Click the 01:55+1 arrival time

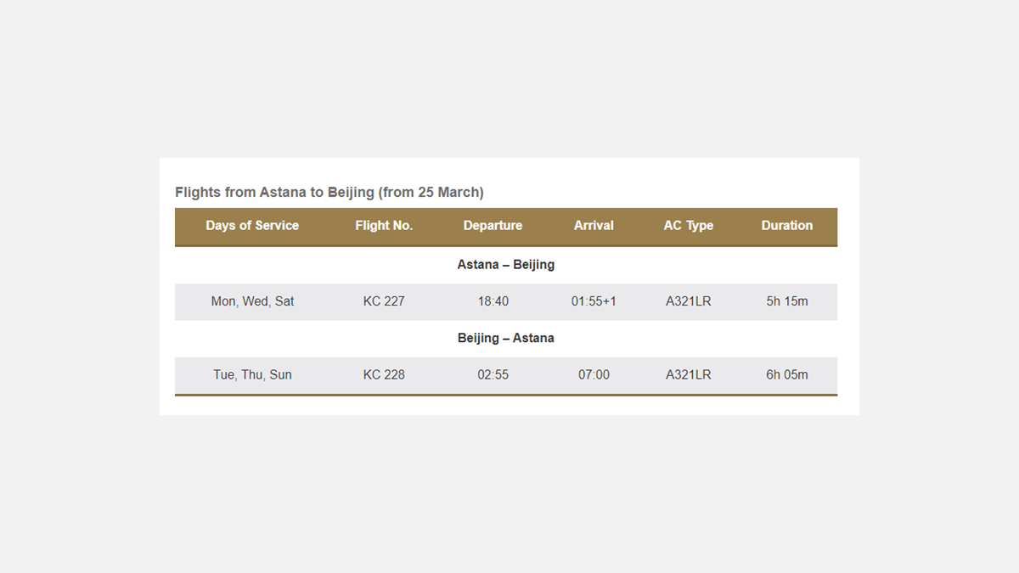tap(594, 301)
